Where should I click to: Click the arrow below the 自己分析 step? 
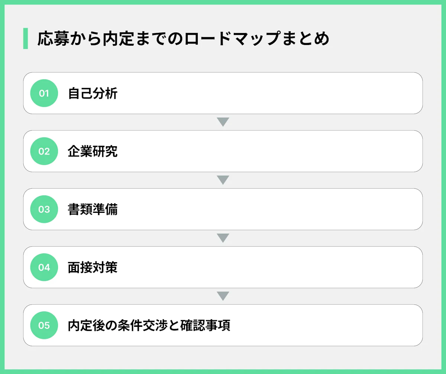click(223, 122)
